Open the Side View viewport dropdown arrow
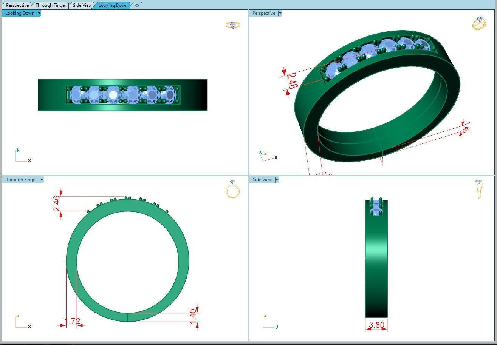497x345 pixels. pyautogui.click(x=277, y=180)
